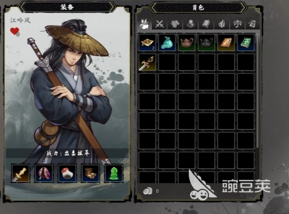The height and width of the screenshot is (214, 289).
Task: Switch to the books manuals tab
Action: click(x=206, y=24)
